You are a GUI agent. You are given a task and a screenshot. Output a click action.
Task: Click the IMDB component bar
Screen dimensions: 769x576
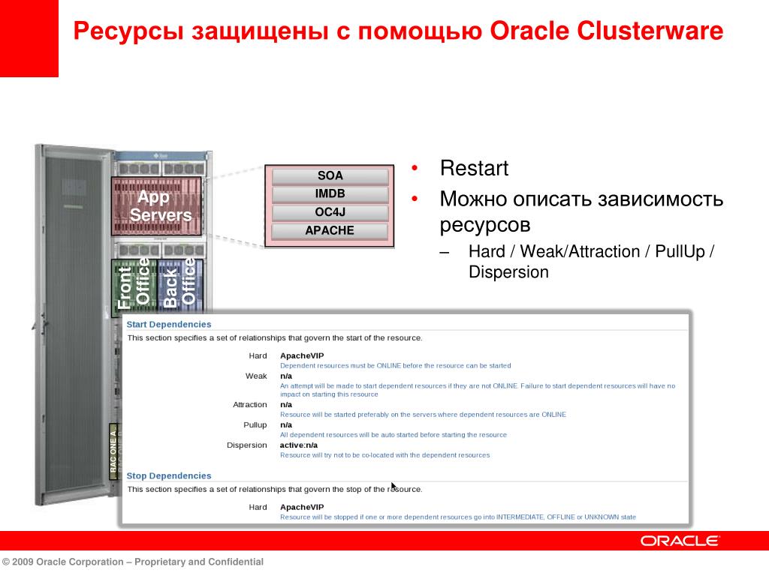(330, 193)
